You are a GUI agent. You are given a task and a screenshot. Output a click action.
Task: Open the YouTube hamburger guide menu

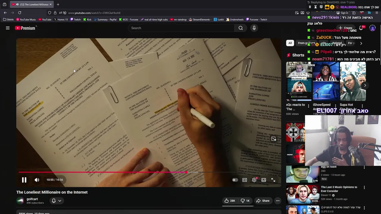8,28
